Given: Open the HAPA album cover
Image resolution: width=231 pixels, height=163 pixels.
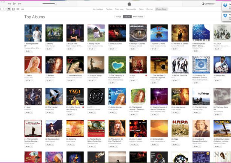Looking at the screenshot, I should point(180,128).
